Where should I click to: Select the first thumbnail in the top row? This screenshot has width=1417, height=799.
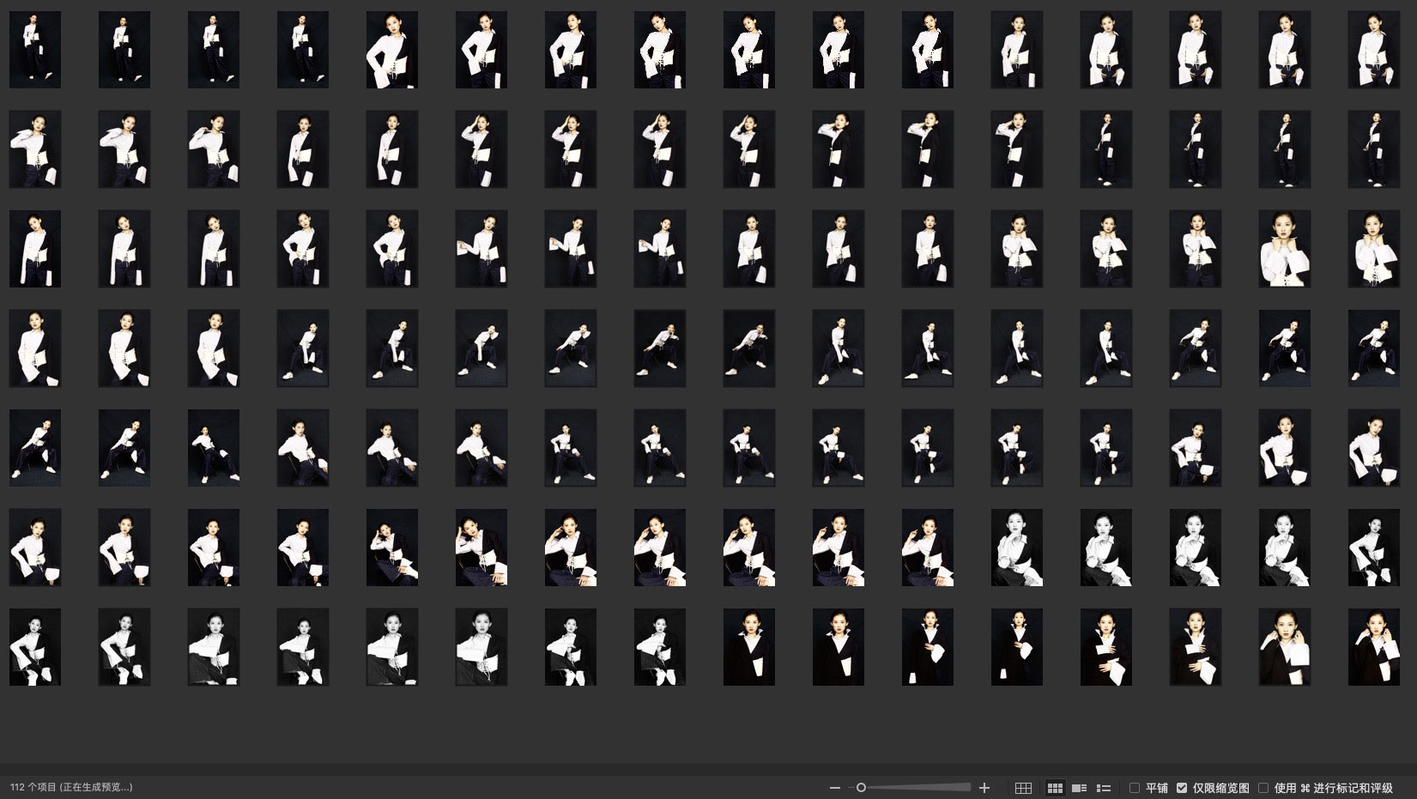[x=35, y=50]
